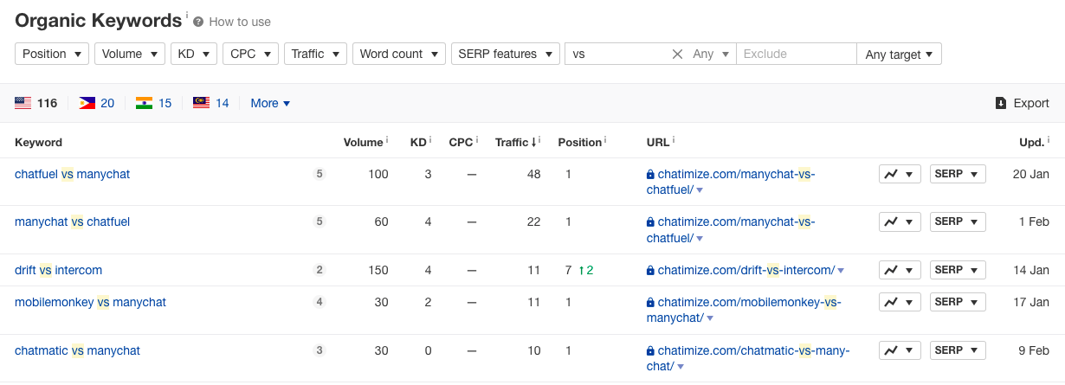
Task: Open the How to use help link
Action: [240, 22]
